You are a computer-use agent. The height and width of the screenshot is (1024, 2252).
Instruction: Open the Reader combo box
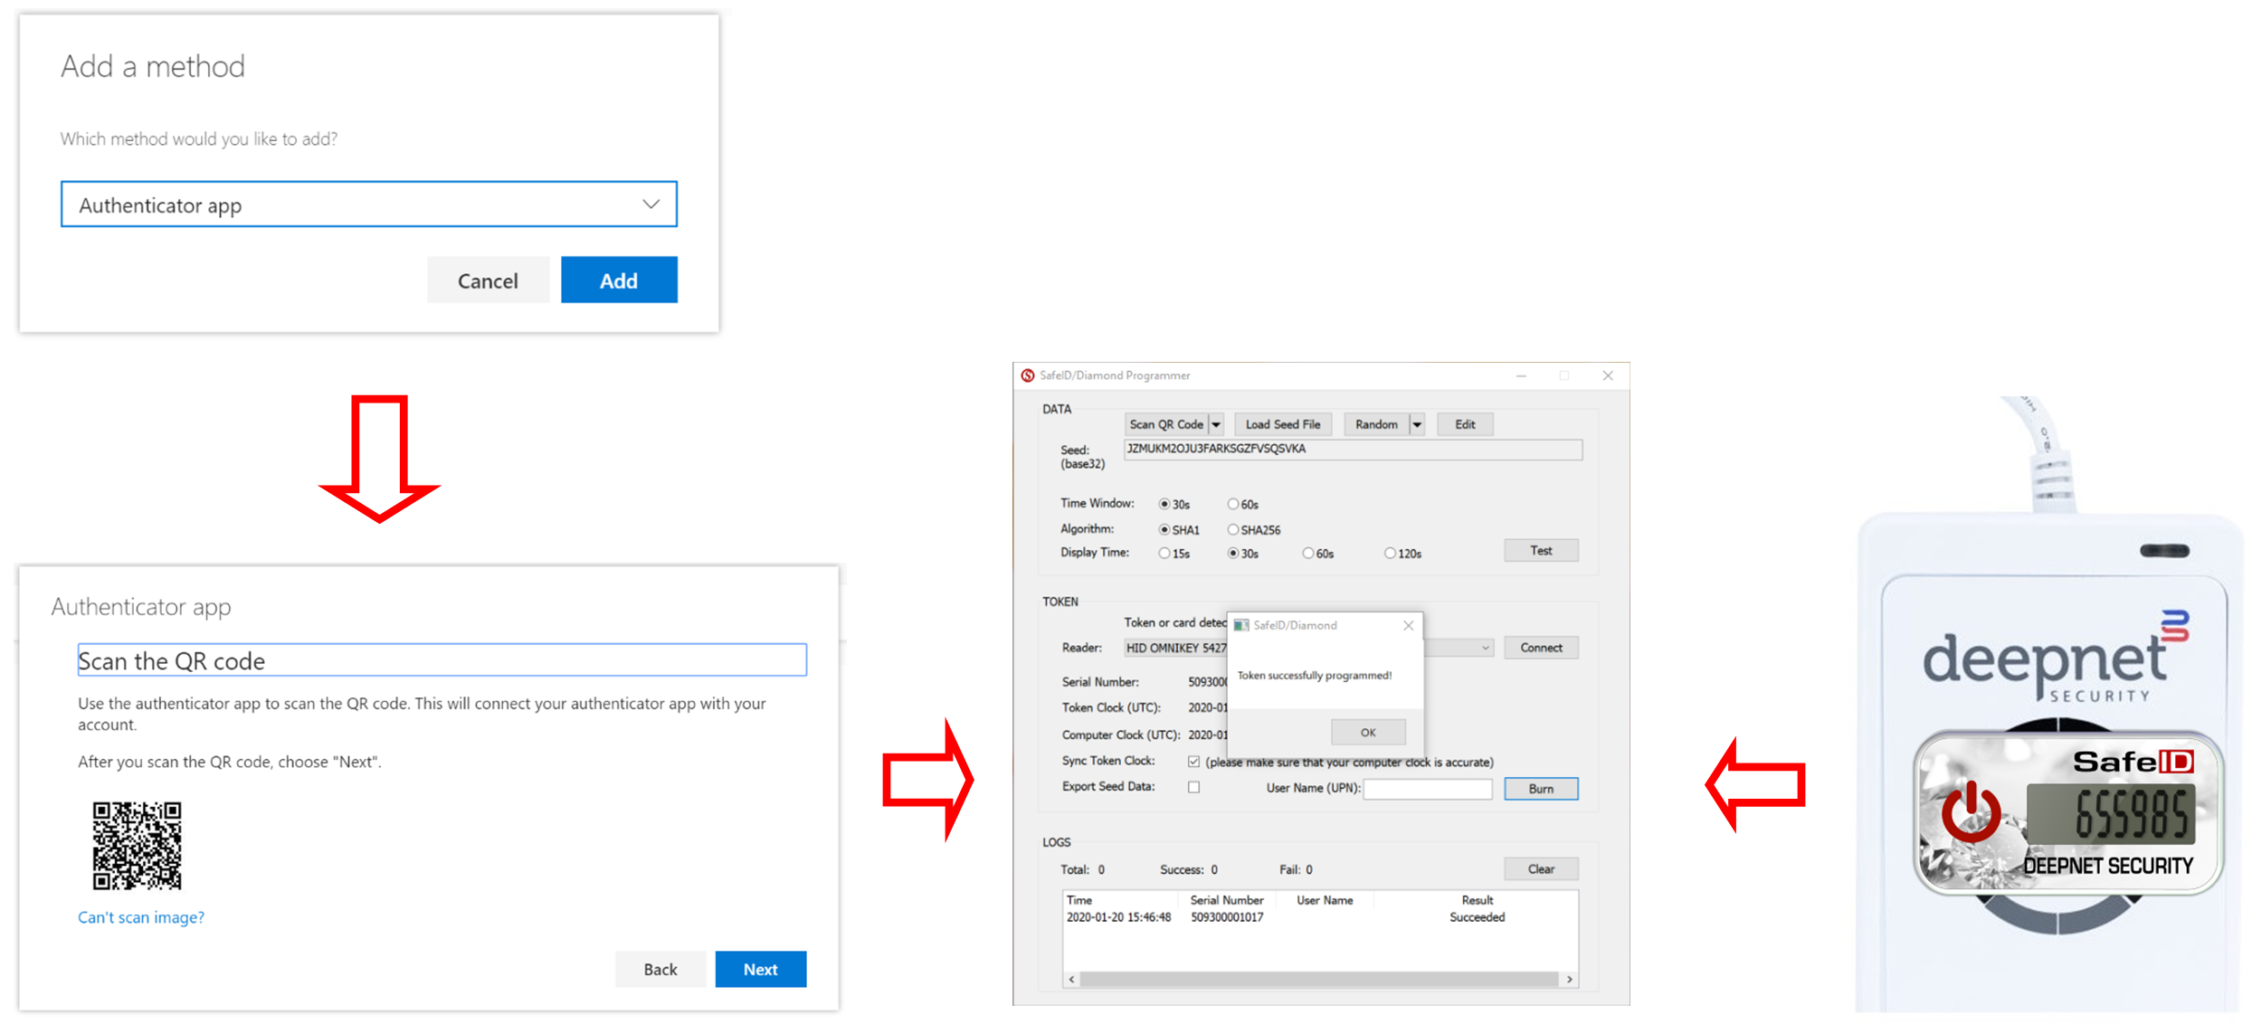1485,648
